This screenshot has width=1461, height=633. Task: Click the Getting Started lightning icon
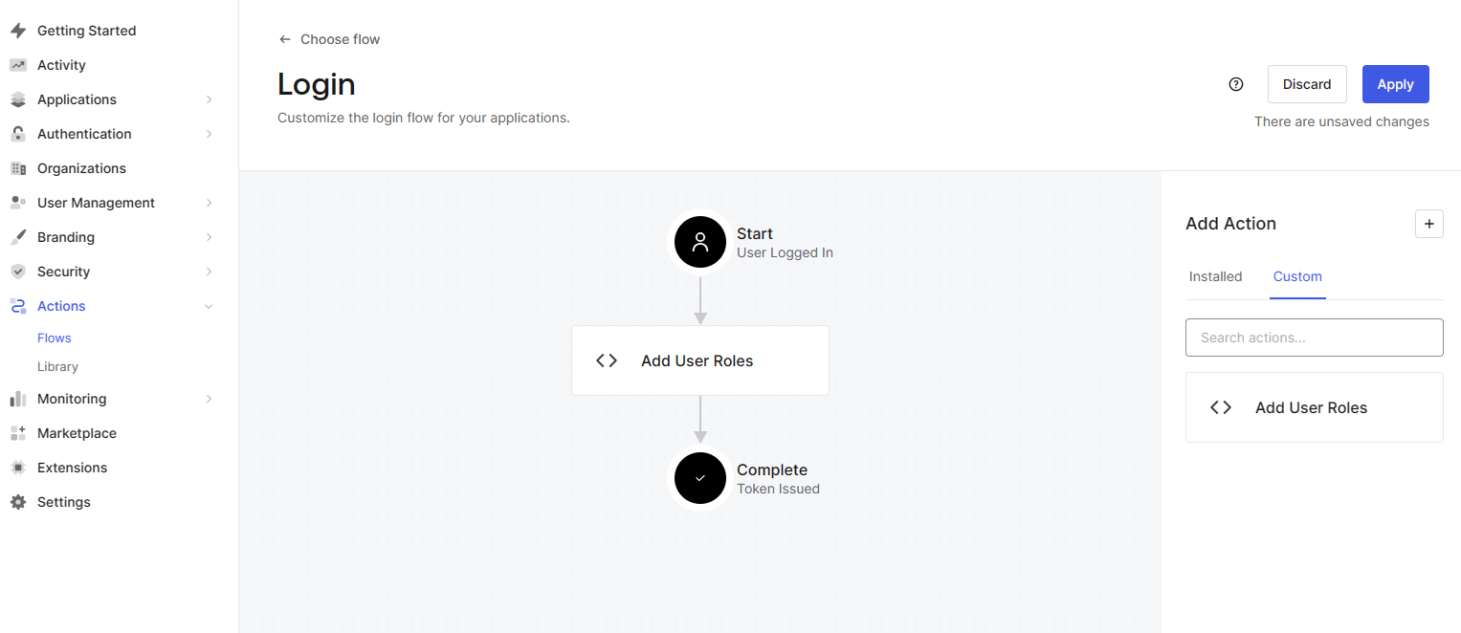(x=17, y=30)
